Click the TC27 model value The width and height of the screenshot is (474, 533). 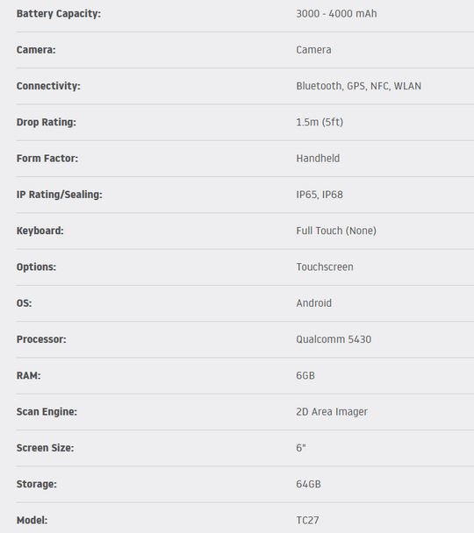tap(307, 521)
